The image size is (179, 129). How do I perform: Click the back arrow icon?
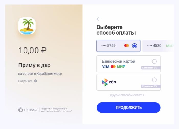coord(98,19)
